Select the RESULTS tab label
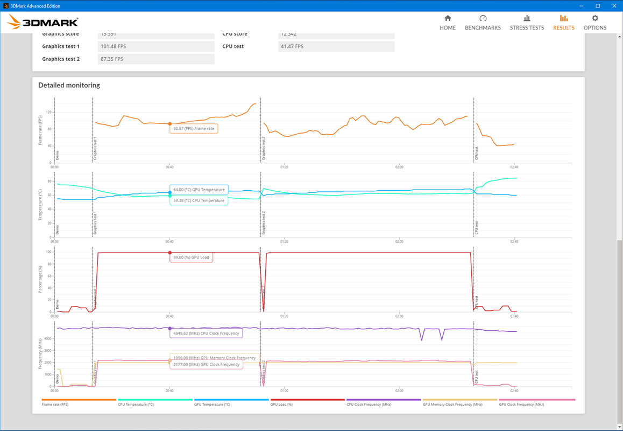This screenshot has height=431, width=623. pyautogui.click(x=563, y=28)
